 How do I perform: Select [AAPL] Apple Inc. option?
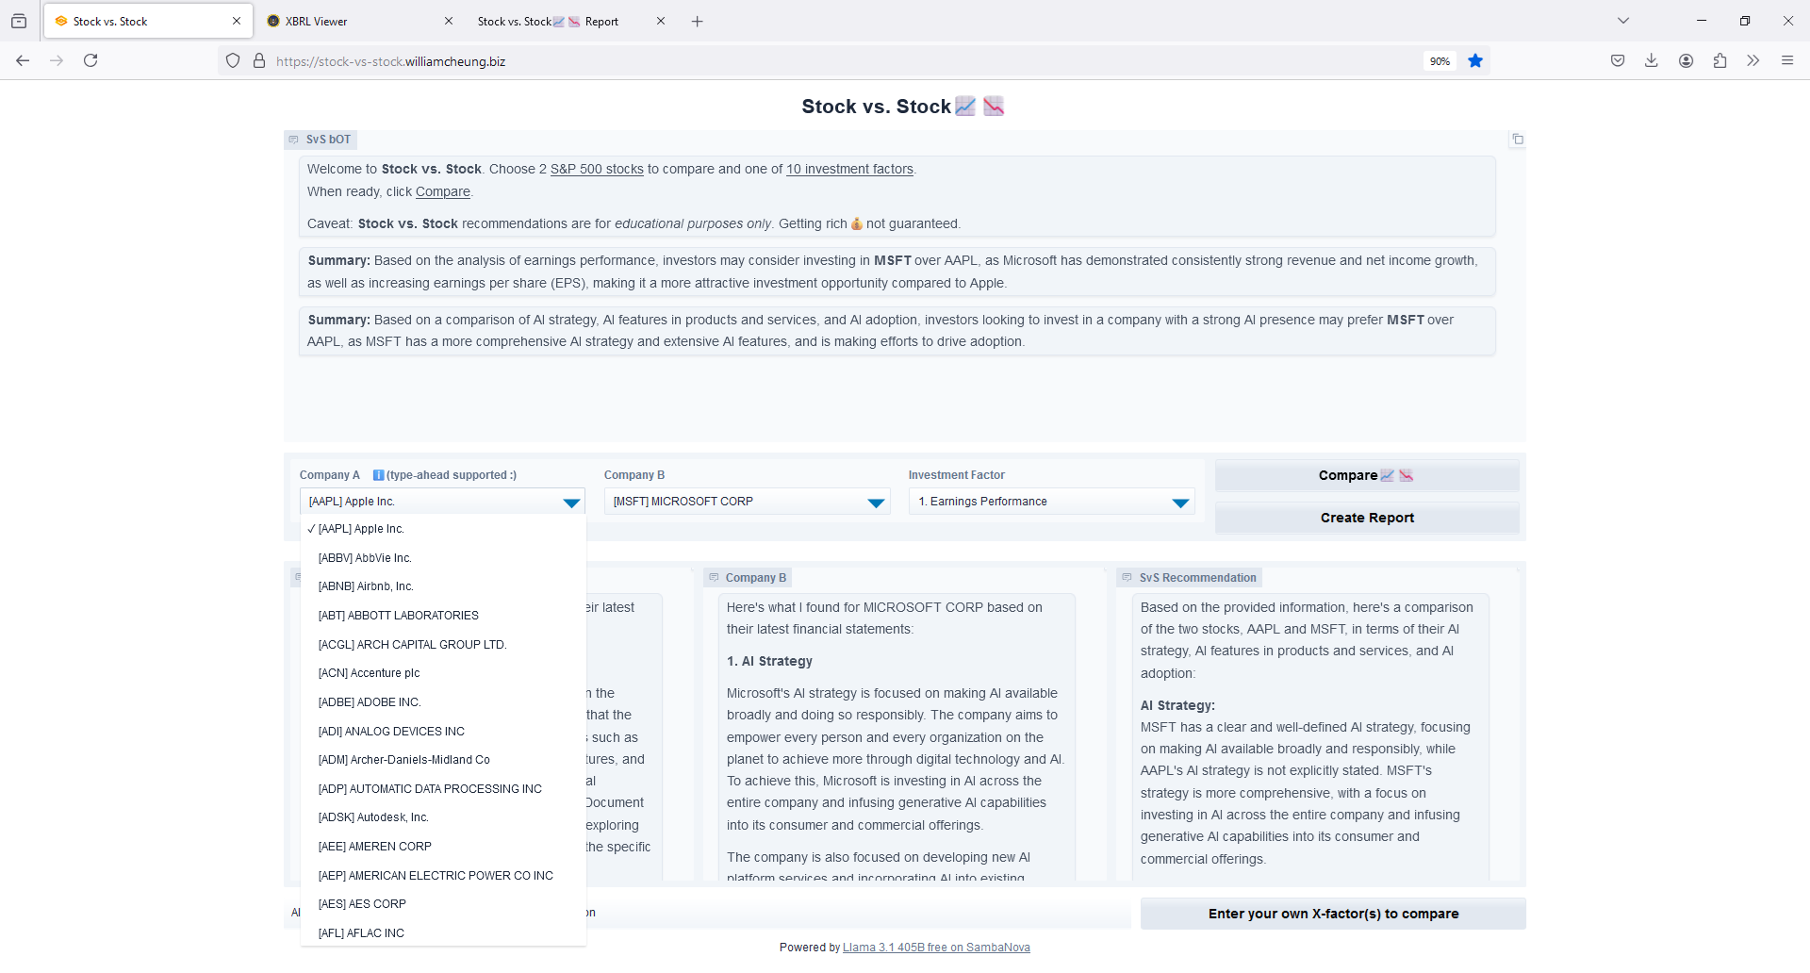click(443, 529)
